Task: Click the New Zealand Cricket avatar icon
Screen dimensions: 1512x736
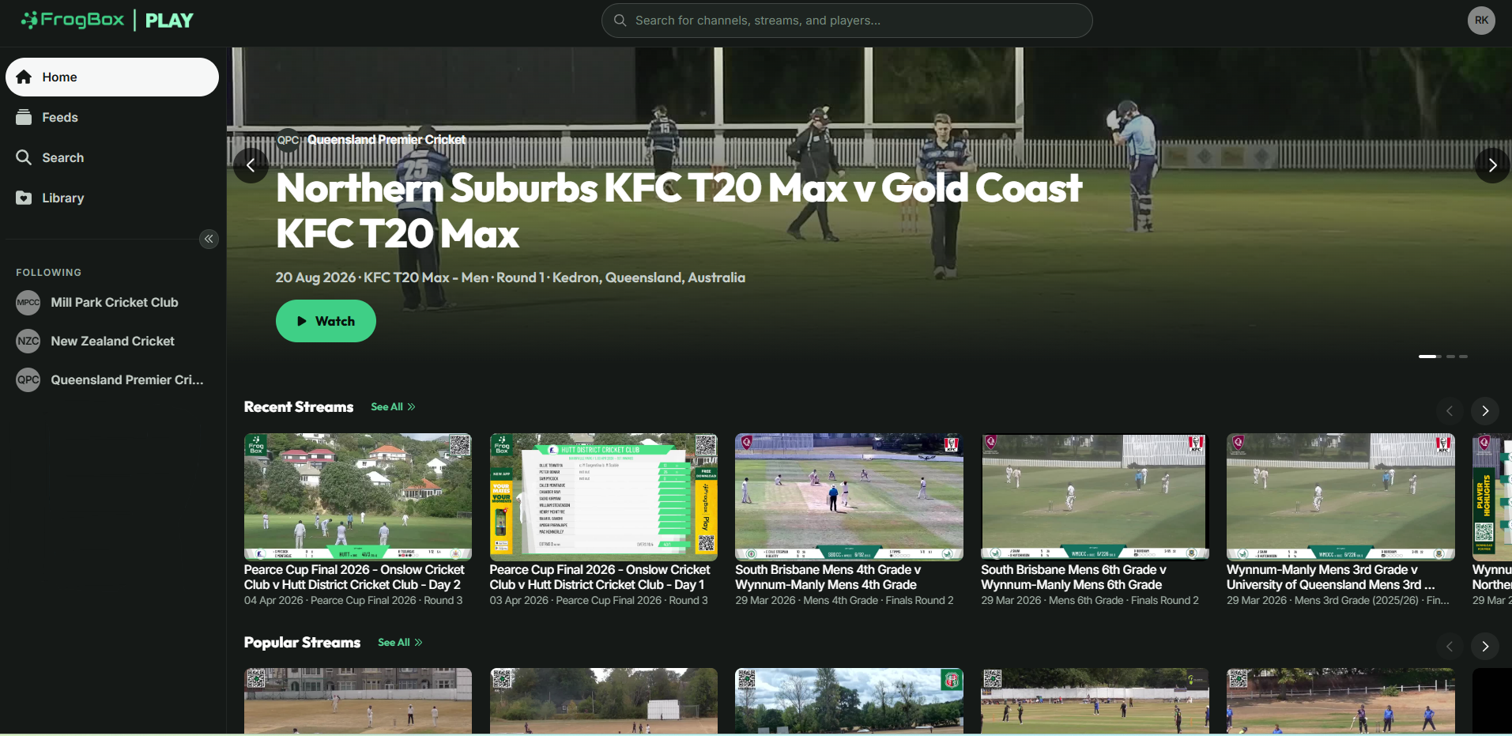Action: 28,341
